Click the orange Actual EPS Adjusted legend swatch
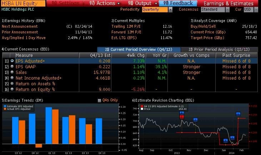This screenshot has width=261, height=155. [5, 109]
